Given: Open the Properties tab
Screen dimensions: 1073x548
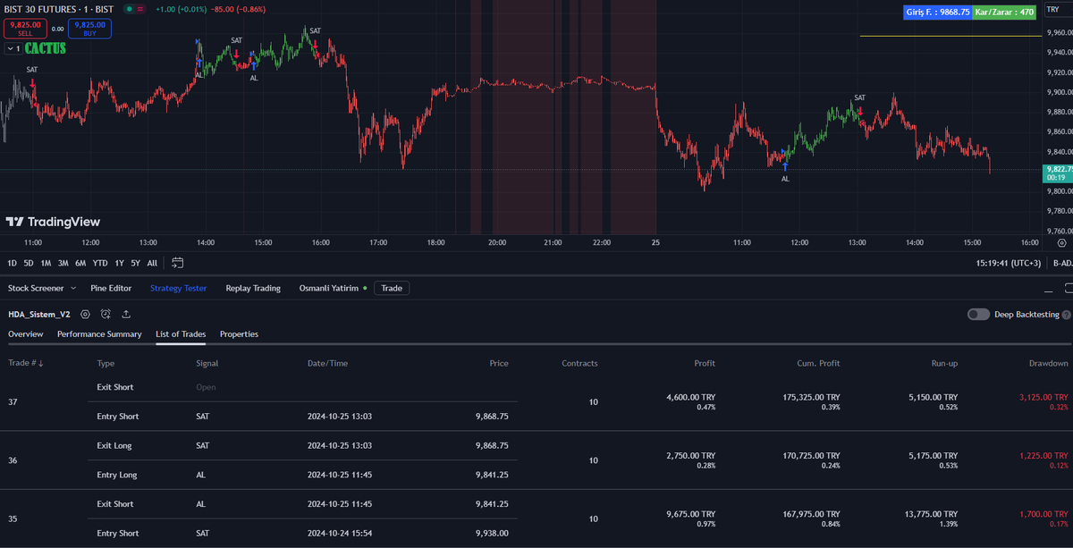Looking at the screenshot, I should click(239, 334).
